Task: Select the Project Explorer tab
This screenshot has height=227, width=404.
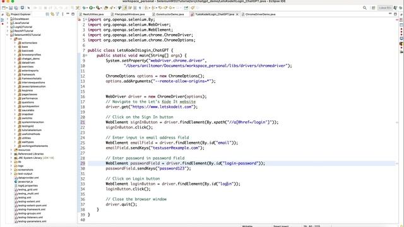Action: pyautogui.click(x=21, y=14)
